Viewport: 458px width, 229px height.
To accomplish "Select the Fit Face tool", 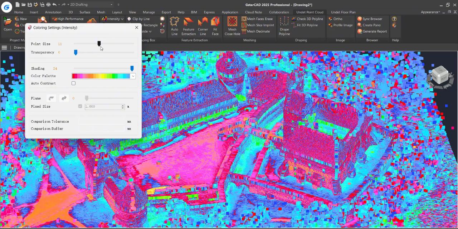I will pyautogui.click(x=215, y=26).
